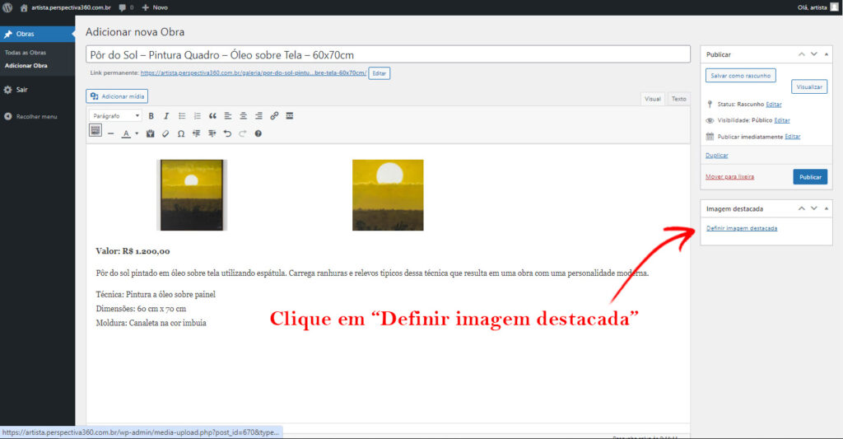Redo the last edit
The height and width of the screenshot is (439, 843).
coord(243,133)
